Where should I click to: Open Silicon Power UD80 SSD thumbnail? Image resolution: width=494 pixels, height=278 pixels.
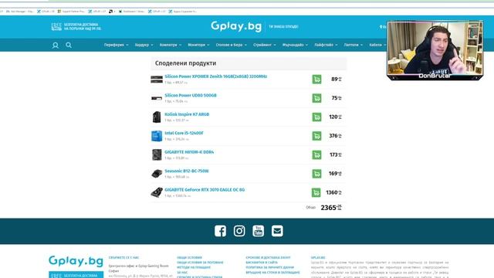(x=157, y=98)
